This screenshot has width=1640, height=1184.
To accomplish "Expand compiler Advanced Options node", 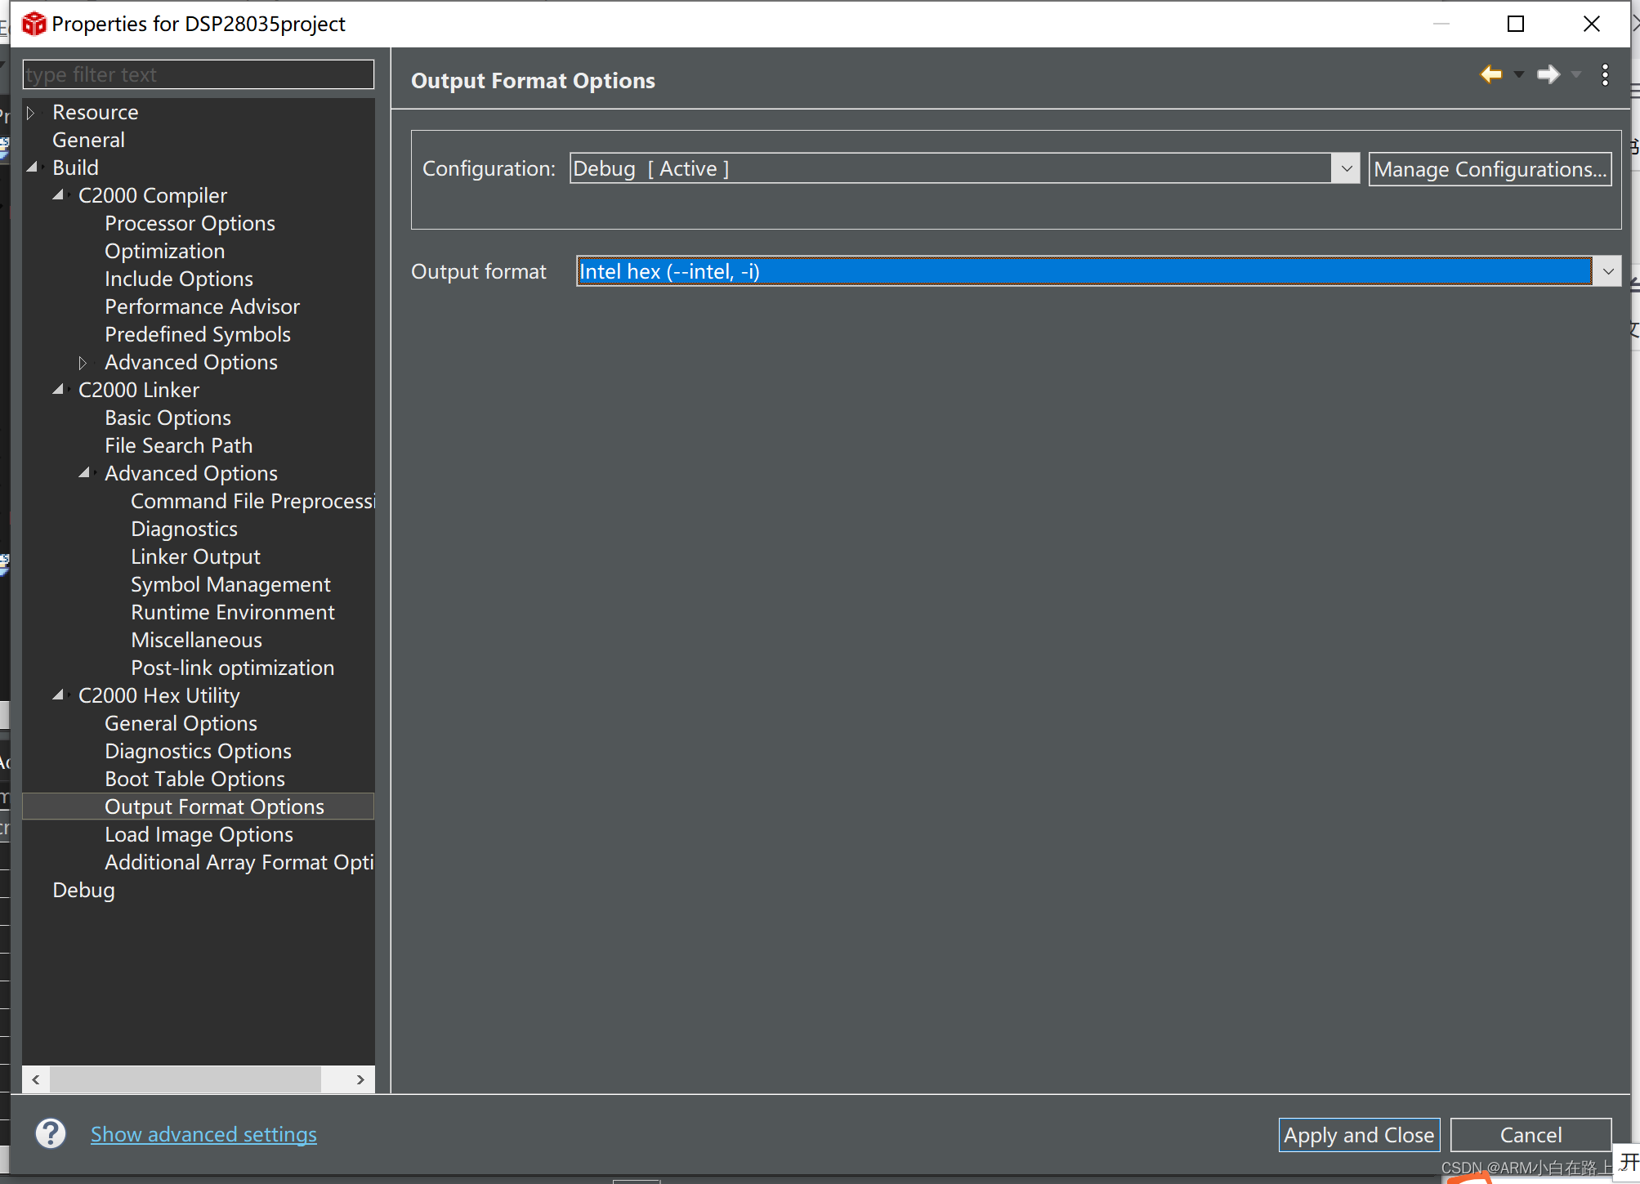I will [x=83, y=362].
